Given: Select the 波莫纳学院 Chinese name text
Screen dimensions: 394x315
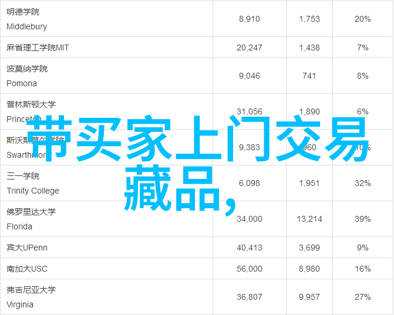Looking at the screenshot, I should click(27, 69).
